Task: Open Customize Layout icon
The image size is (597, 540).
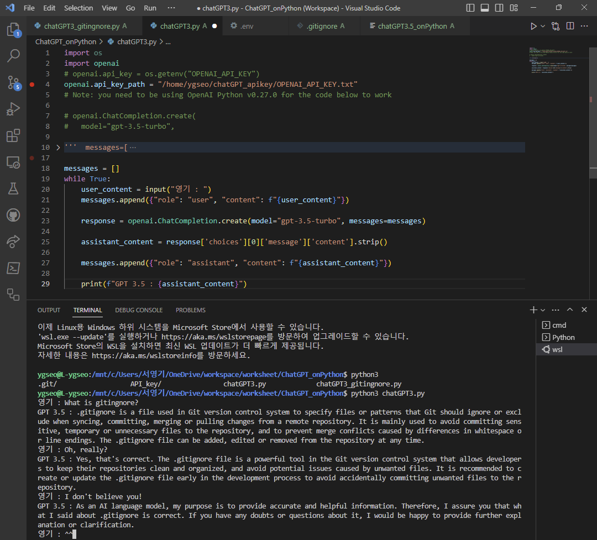Action: coord(514,8)
